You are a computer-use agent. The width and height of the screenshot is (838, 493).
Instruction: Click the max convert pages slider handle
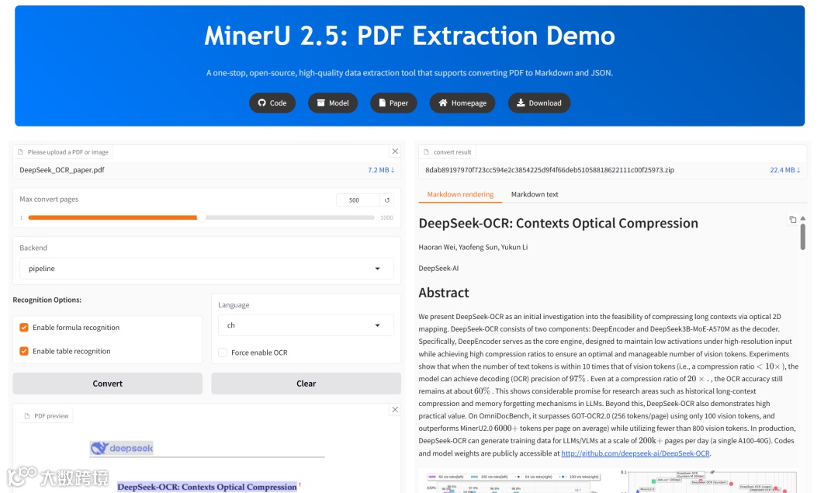pos(201,217)
